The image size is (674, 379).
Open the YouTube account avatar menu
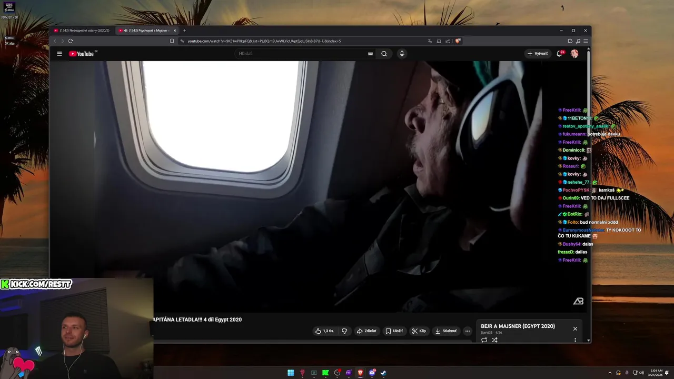pyautogui.click(x=574, y=54)
